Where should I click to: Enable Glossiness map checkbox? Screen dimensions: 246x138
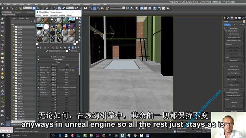39,77
